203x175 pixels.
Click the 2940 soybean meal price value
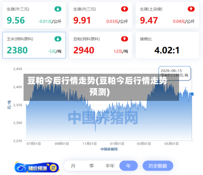84,50
